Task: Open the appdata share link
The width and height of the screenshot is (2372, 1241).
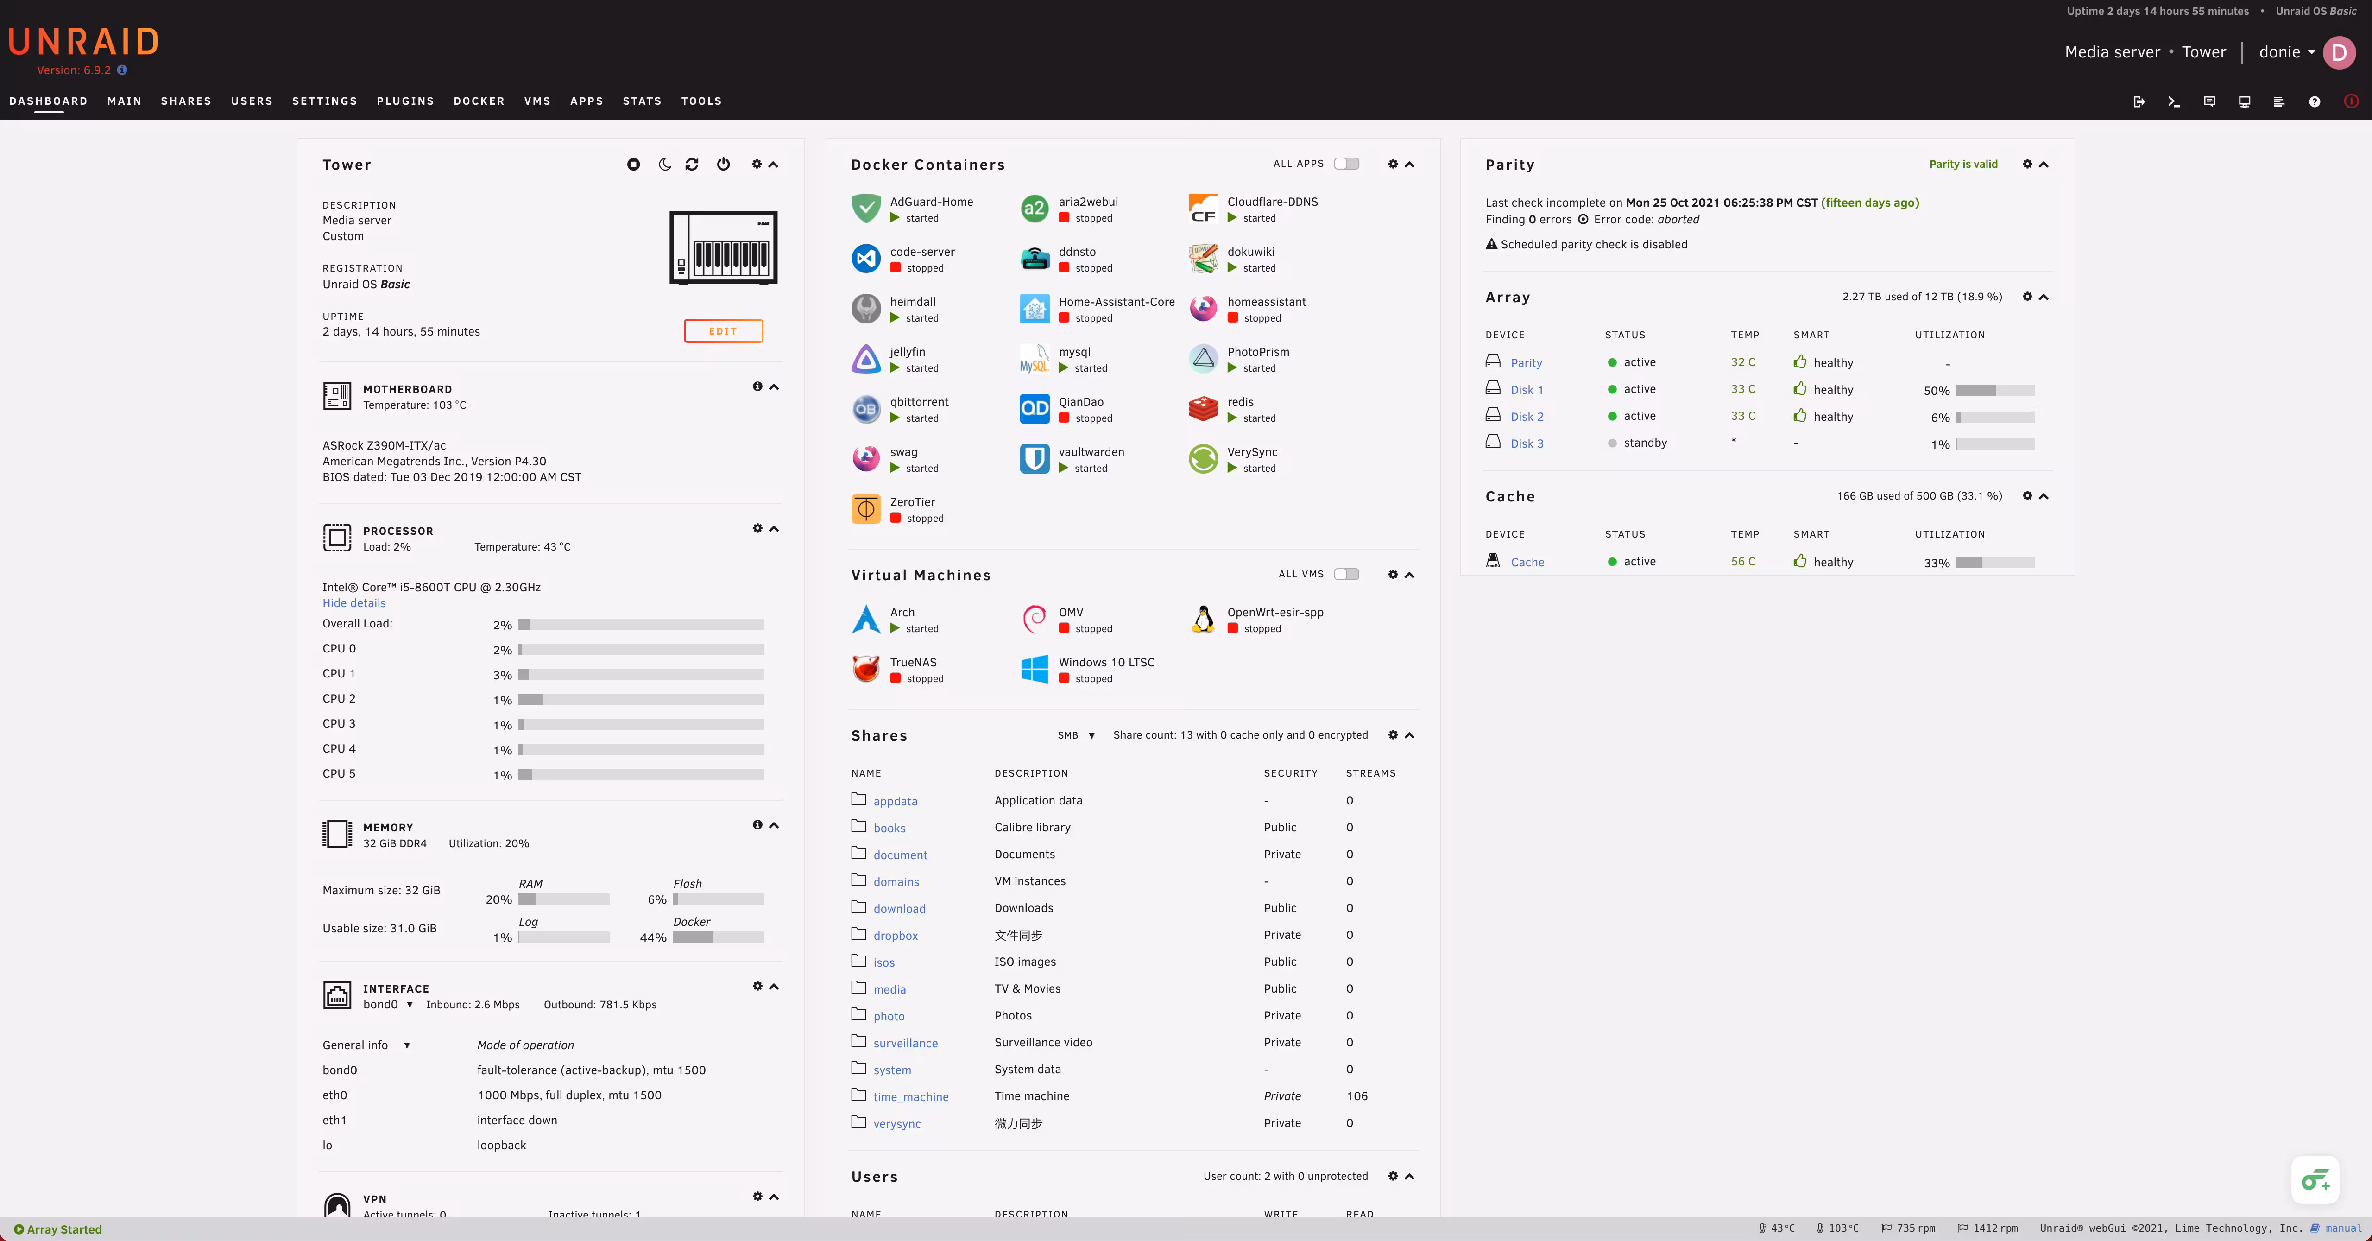Action: [x=895, y=802]
